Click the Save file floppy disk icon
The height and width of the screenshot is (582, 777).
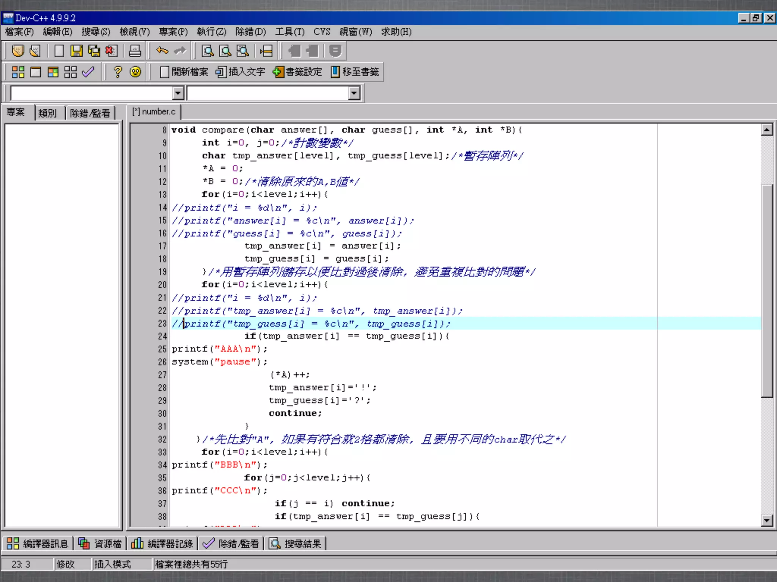[x=76, y=51]
